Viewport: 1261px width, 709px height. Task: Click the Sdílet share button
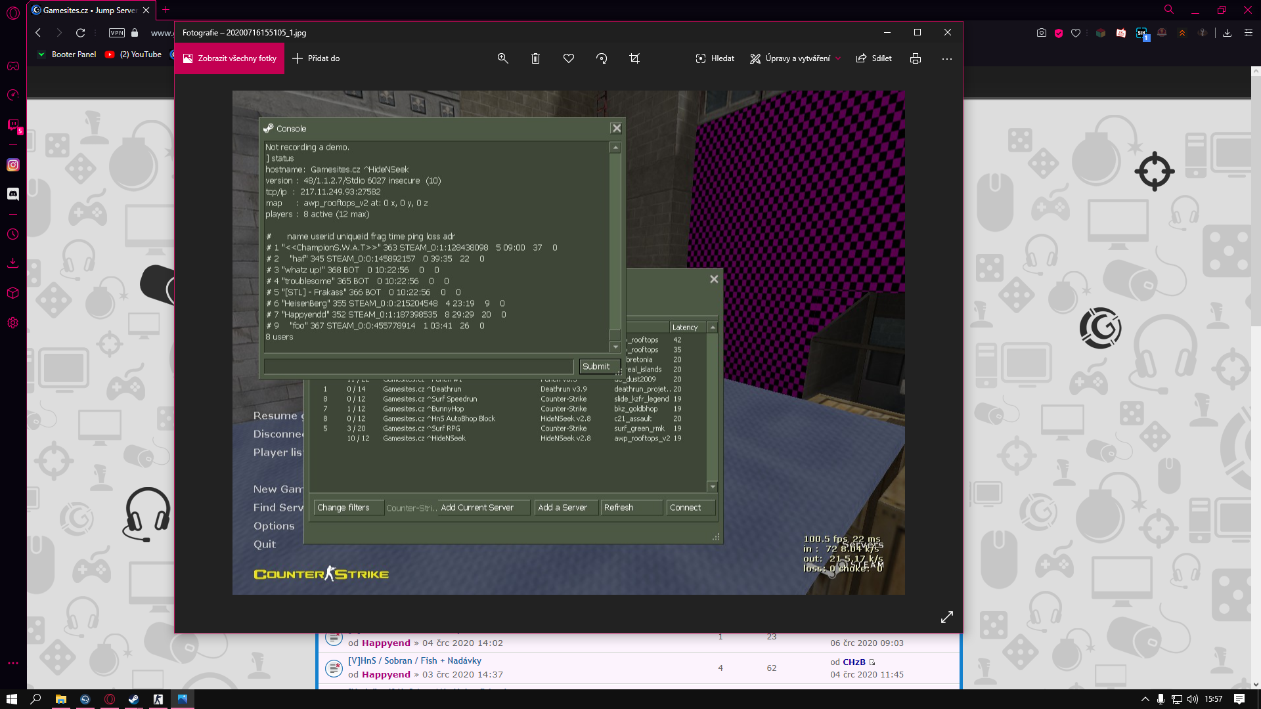874,58
